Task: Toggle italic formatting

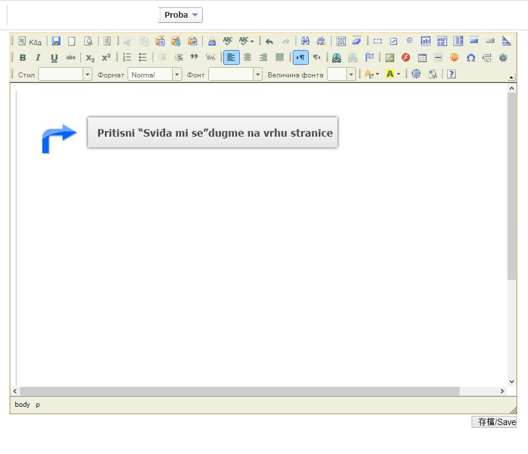Action: coord(38,57)
